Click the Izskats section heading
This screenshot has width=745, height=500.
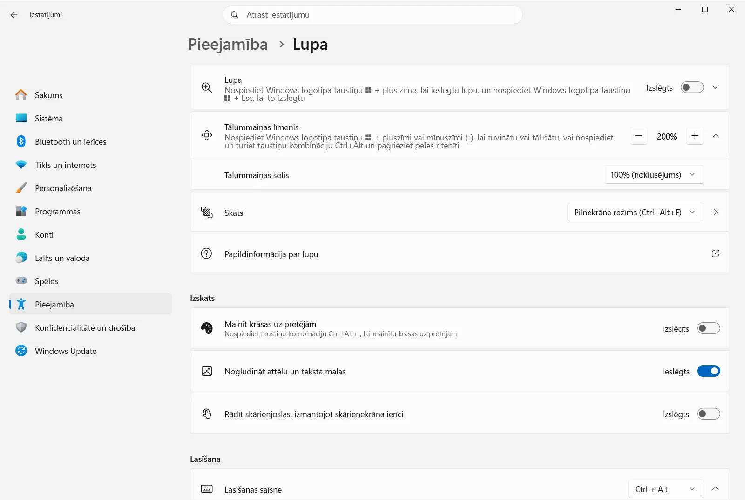203,298
